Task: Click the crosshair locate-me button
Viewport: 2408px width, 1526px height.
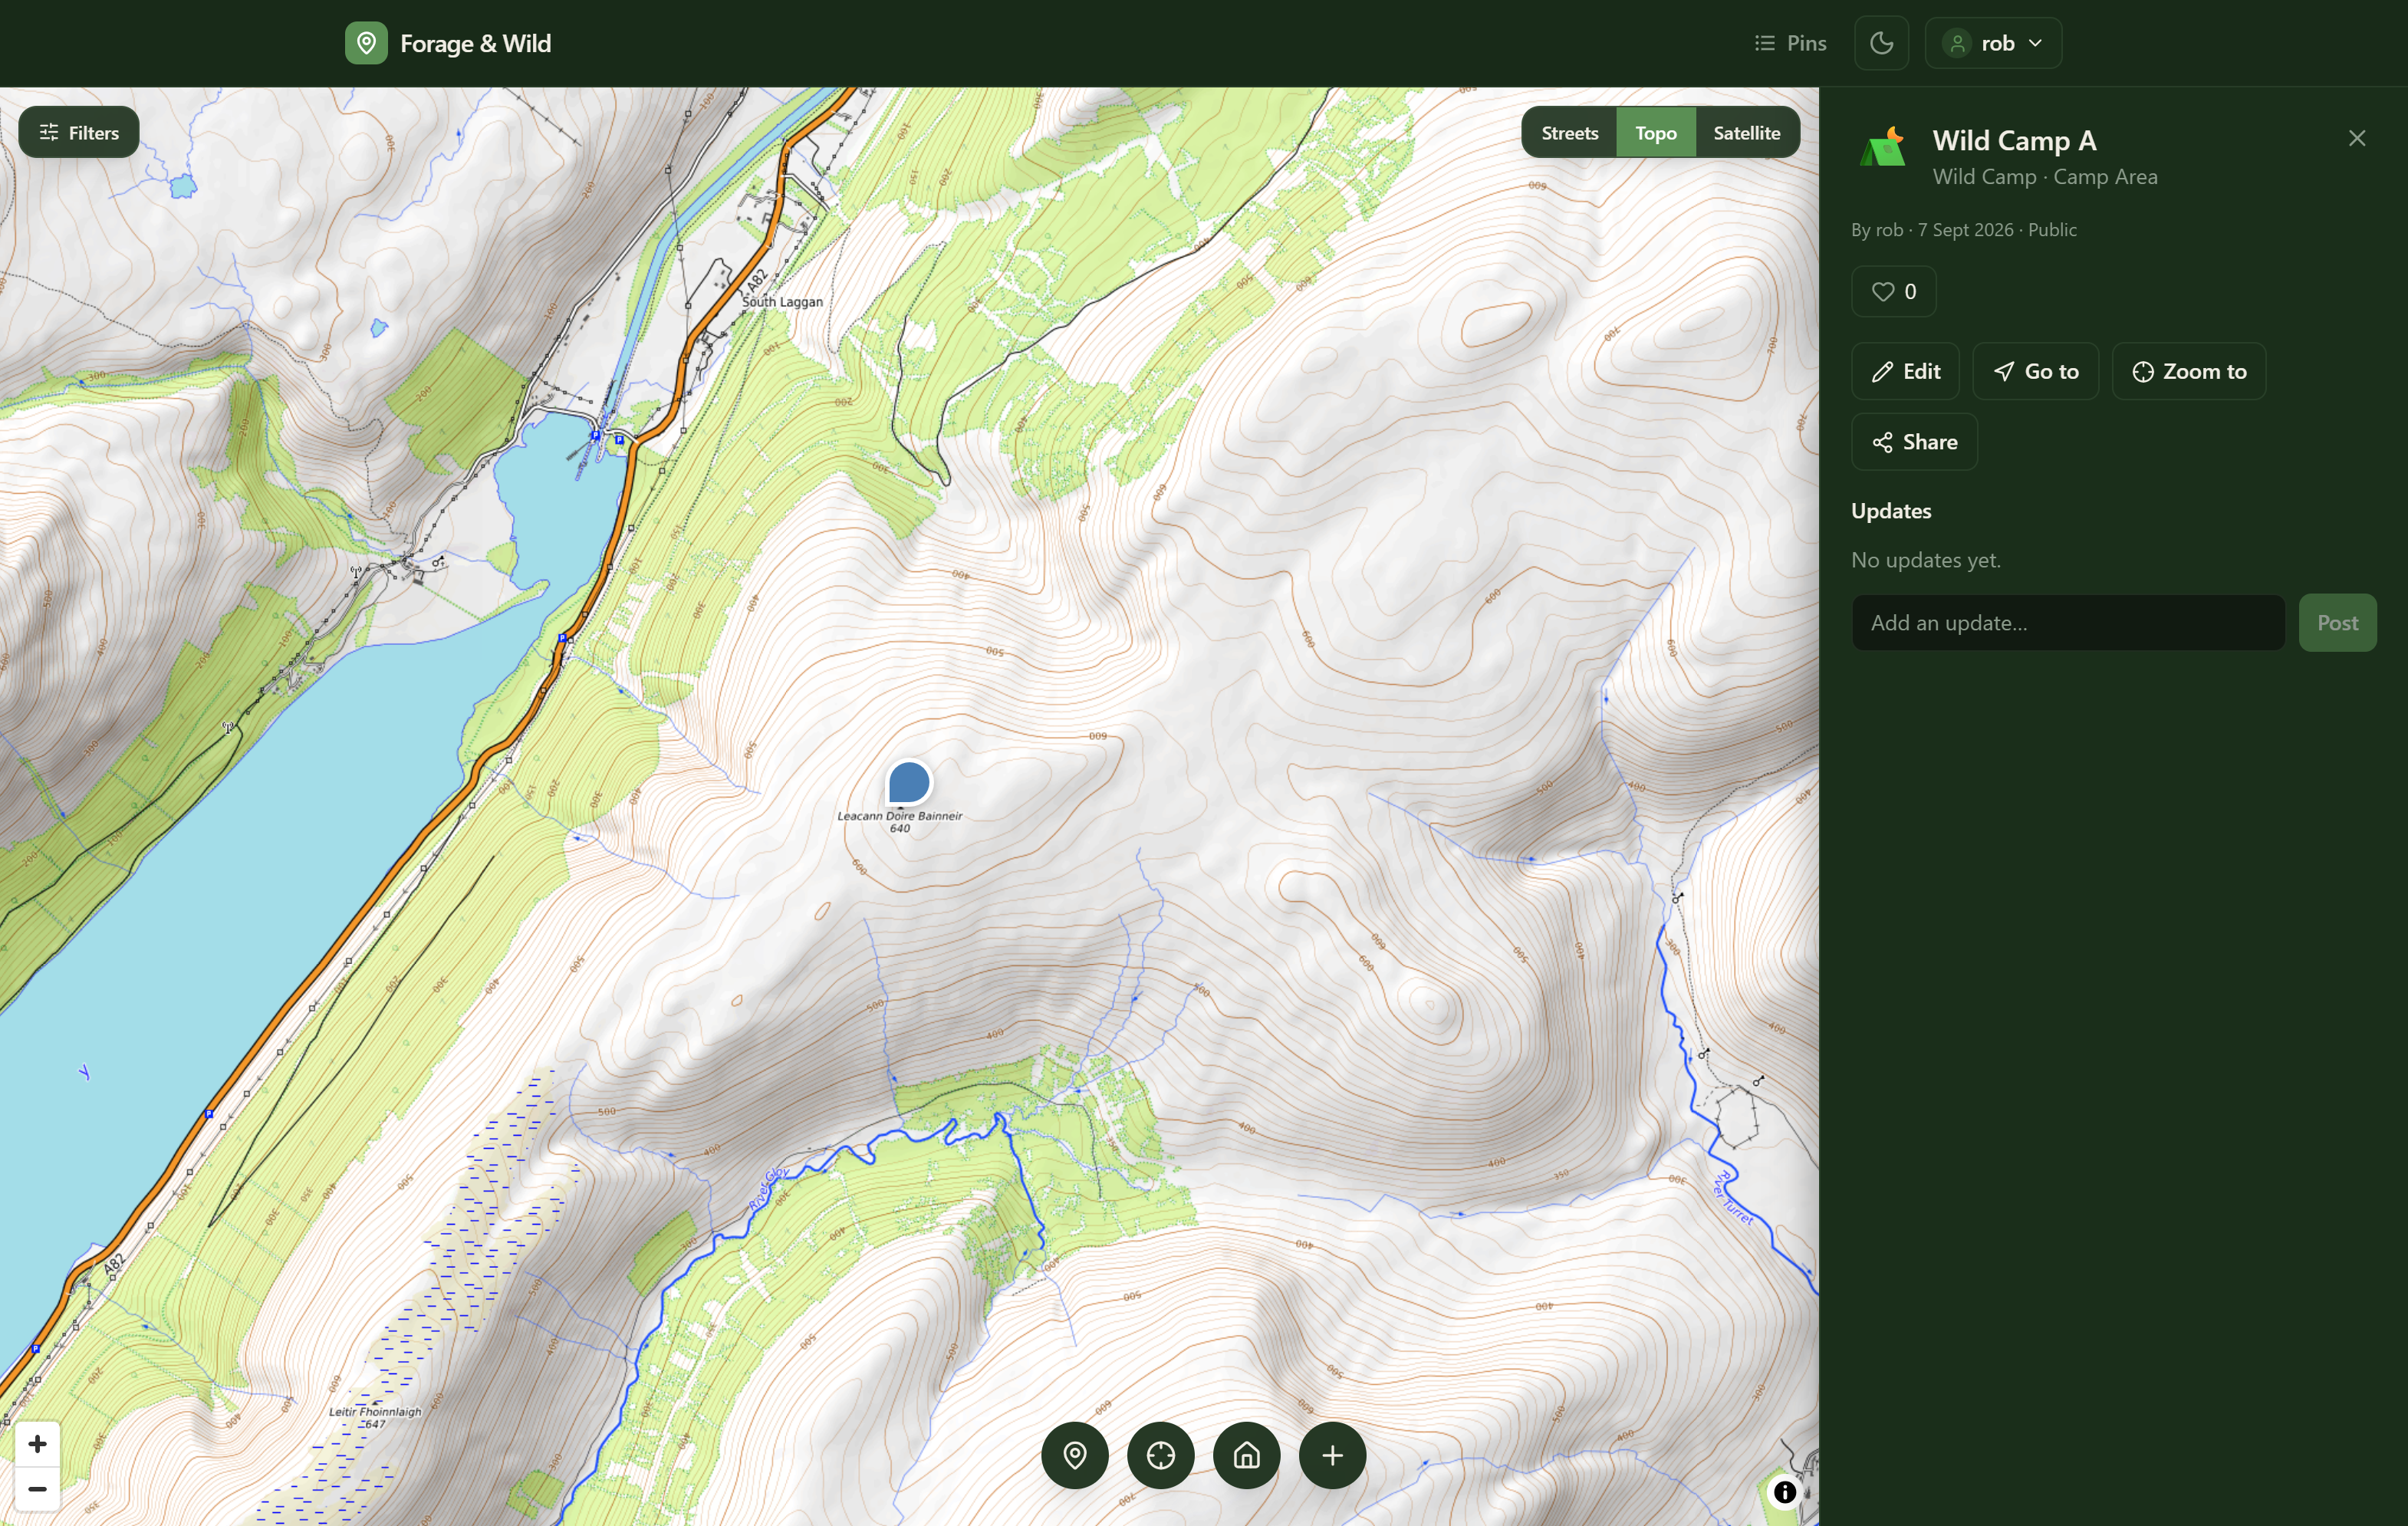Action: pyautogui.click(x=1160, y=1455)
